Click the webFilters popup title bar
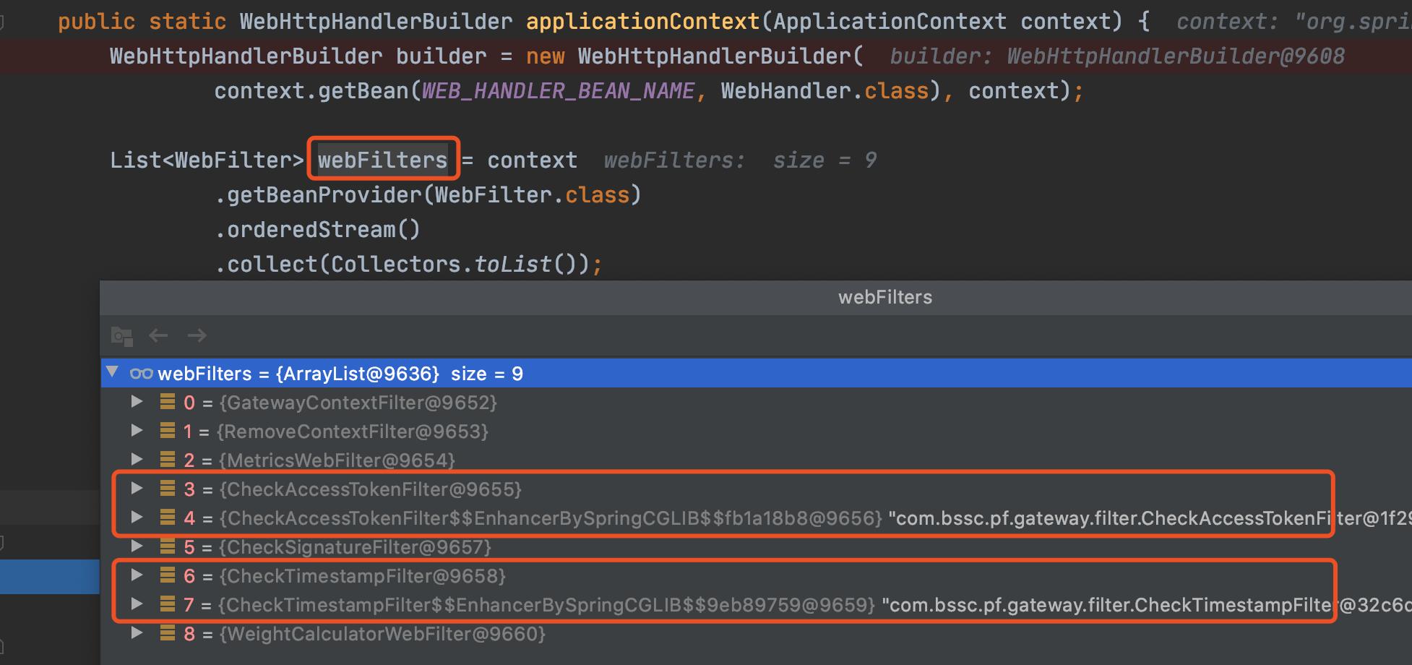 tap(756, 297)
